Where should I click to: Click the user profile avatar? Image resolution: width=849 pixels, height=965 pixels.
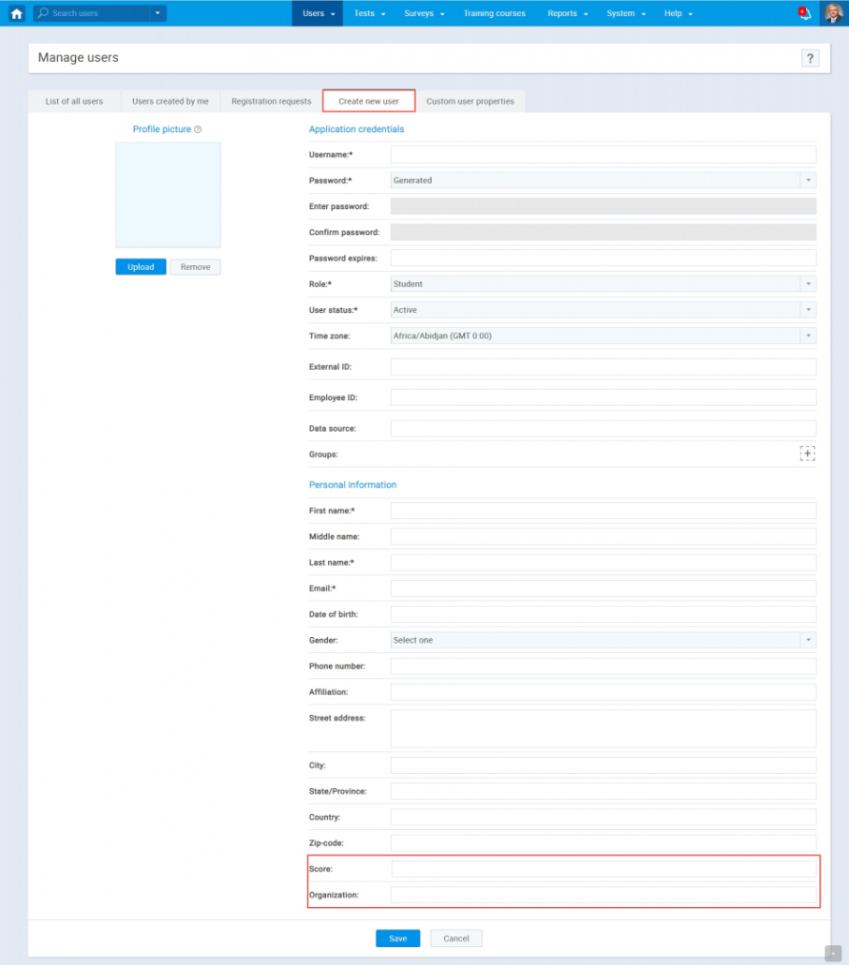tap(832, 12)
